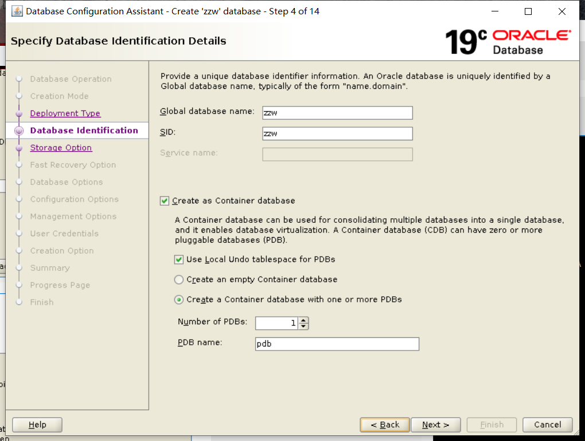Proceed with the Next button
The width and height of the screenshot is (585, 441).
tap(436, 424)
